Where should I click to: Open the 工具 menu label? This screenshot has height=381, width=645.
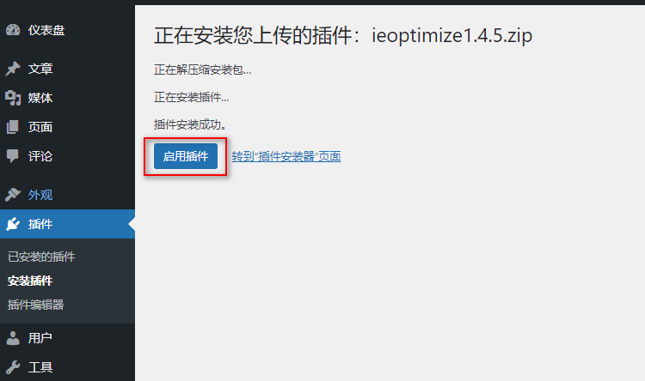[40, 367]
